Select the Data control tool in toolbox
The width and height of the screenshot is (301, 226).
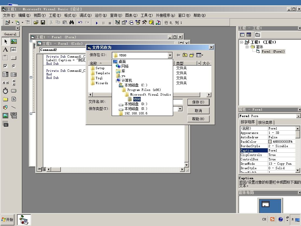click(14, 115)
